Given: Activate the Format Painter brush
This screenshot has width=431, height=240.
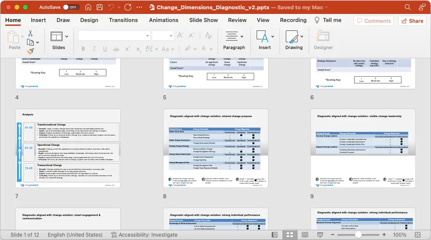Looking at the screenshot, I should (30, 51).
